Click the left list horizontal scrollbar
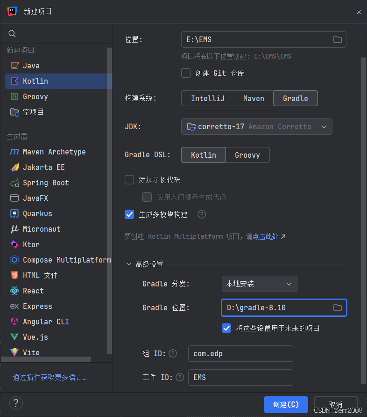 (46, 359)
